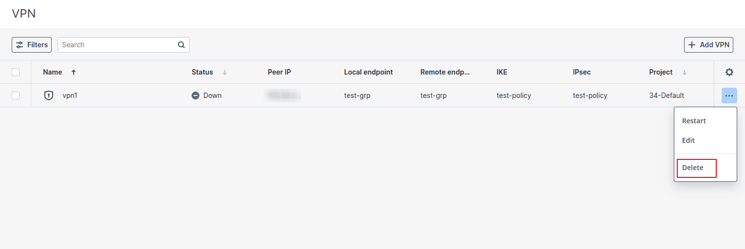Check the vpn1 row checkbox
Image resolution: width=745 pixels, height=249 pixels.
16,96
